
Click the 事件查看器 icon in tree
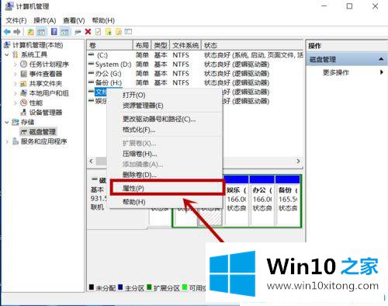click(x=23, y=74)
